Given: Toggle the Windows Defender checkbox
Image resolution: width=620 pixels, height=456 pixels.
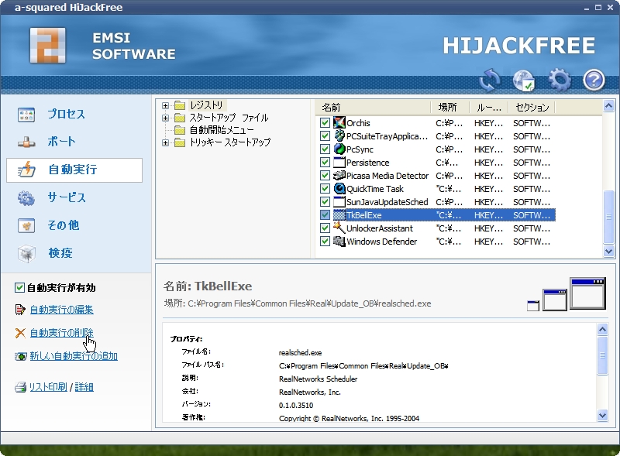Looking at the screenshot, I should coord(325,241).
